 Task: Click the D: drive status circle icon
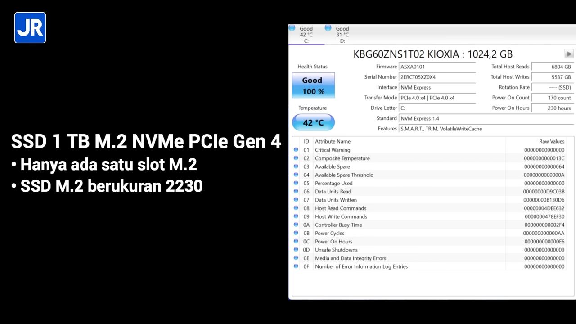[328, 28]
